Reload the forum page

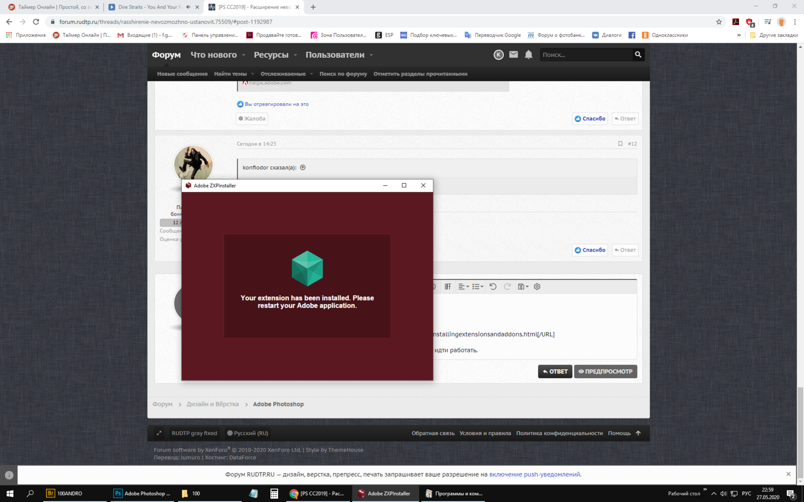pos(36,22)
